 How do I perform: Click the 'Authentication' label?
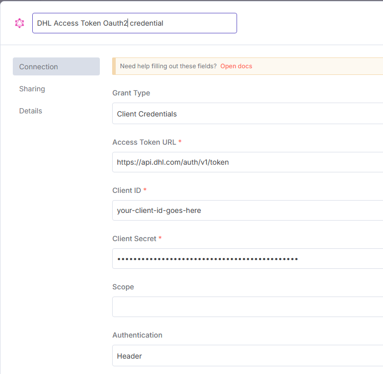[137, 335]
